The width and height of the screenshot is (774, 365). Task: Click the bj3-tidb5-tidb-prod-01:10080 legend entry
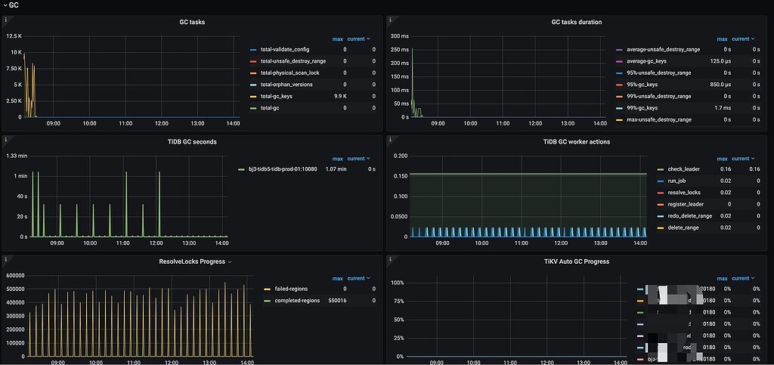click(x=281, y=169)
